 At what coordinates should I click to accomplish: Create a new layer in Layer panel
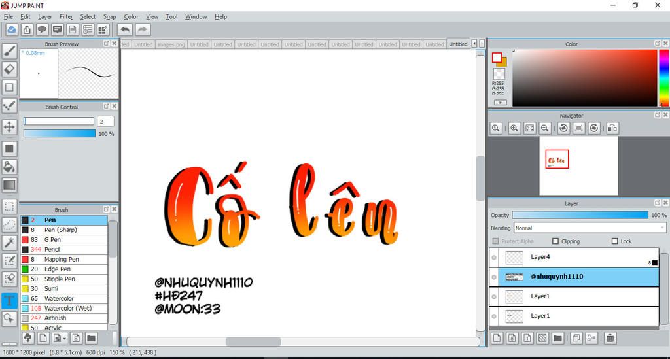coord(497,338)
